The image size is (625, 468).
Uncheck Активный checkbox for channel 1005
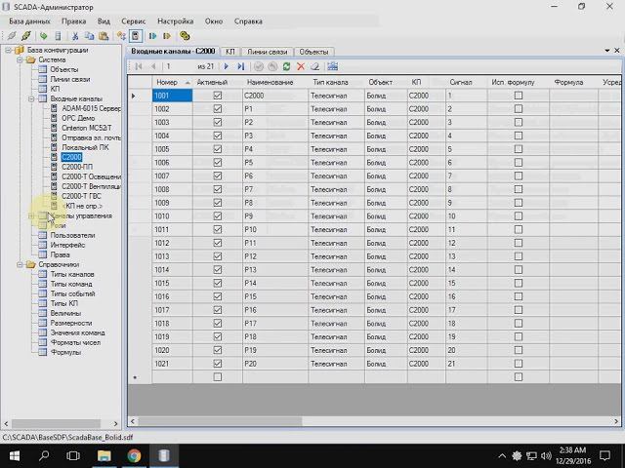tap(218, 149)
